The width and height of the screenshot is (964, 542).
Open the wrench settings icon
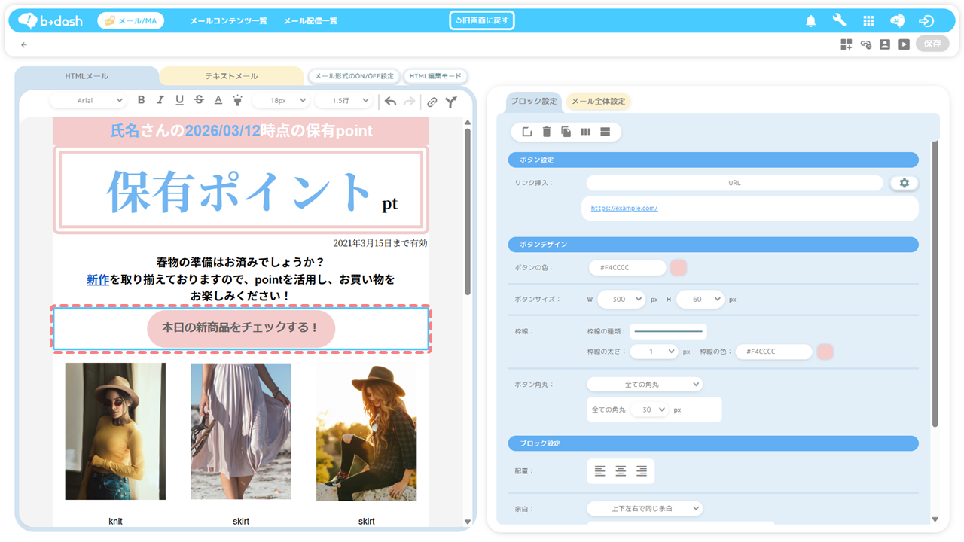pyautogui.click(x=839, y=21)
